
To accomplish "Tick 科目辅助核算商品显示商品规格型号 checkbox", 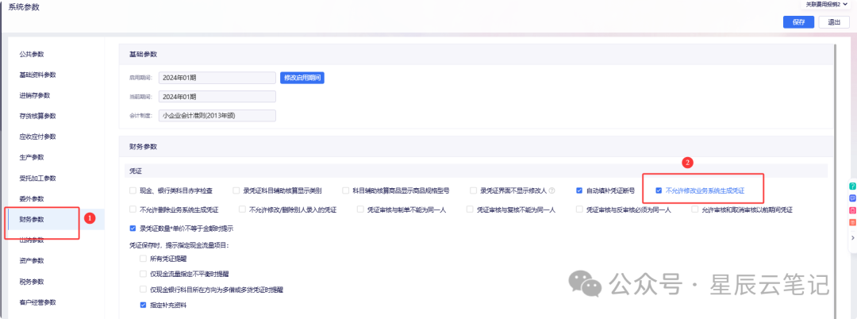I will click(345, 190).
